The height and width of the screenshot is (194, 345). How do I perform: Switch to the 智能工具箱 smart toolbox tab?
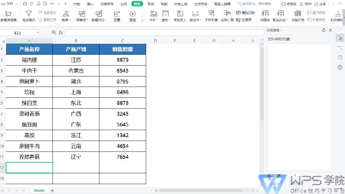[x=222, y=4]
